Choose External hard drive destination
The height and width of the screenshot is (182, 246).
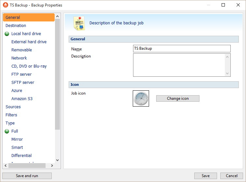click(29, 42)
